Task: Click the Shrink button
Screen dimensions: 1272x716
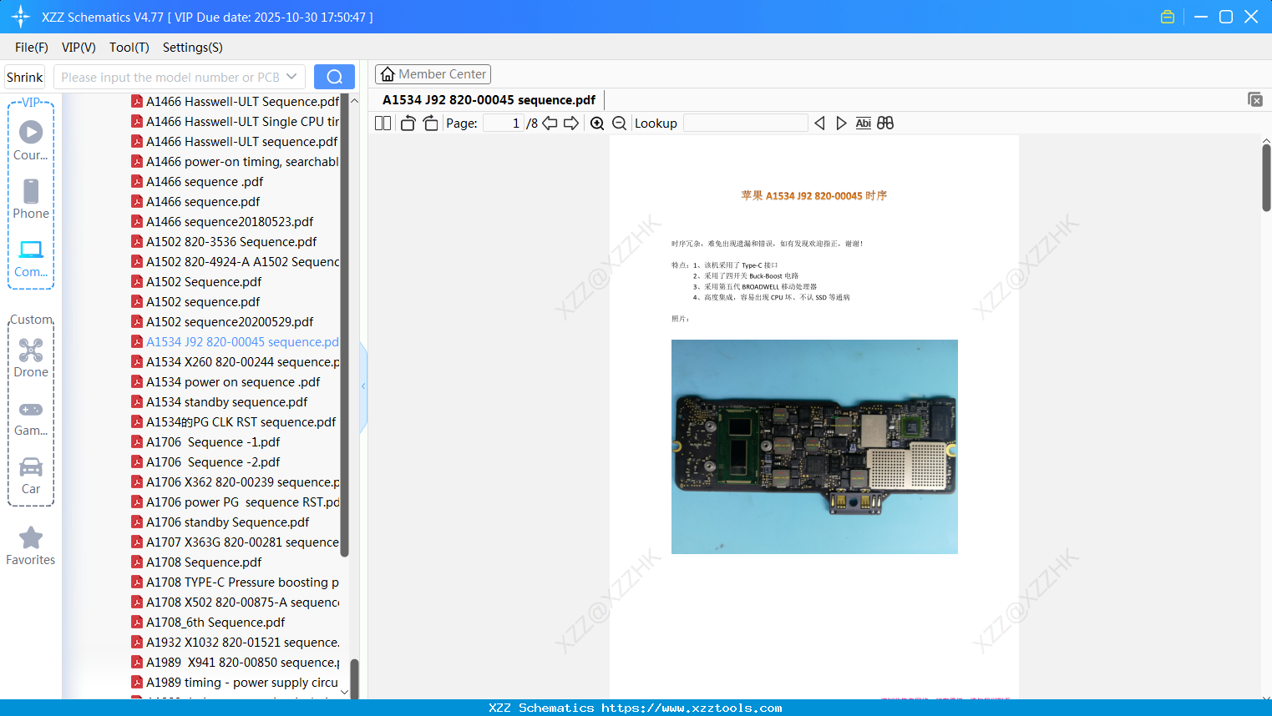Action: (25, 77)
